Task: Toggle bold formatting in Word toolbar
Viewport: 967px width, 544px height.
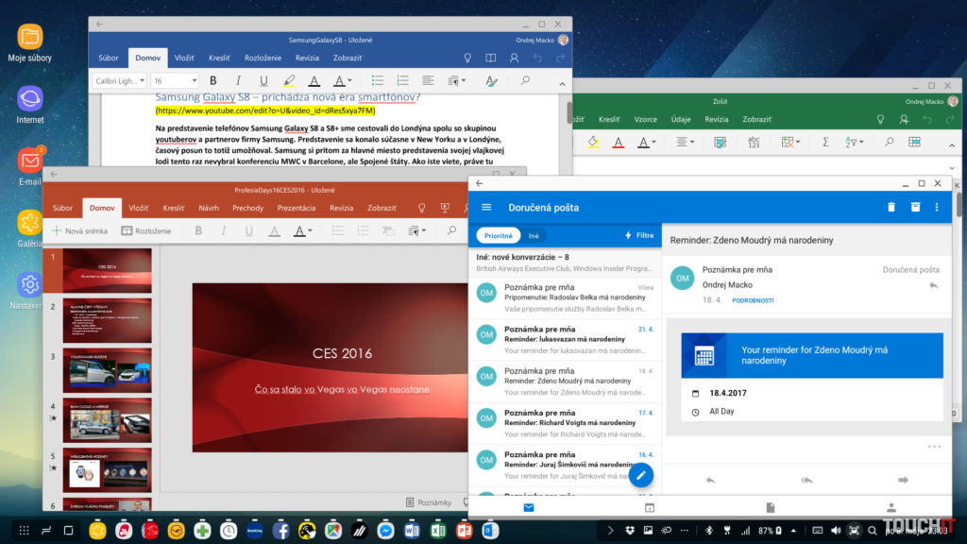Action: click(x=213, y=81)
